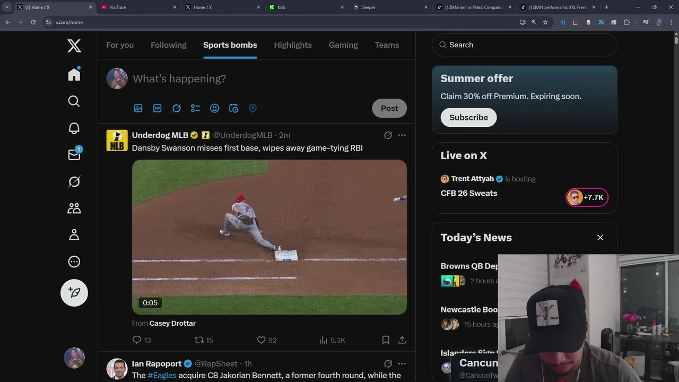Switch to the Sleeper browser tab
The width and height of the screenshot is (679, 382).
[x=390, y=7]
